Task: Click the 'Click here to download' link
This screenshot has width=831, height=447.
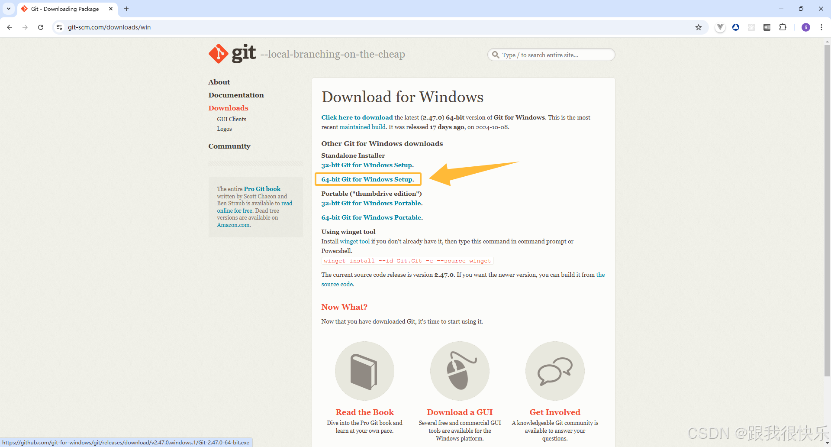Action: [357, 117]
